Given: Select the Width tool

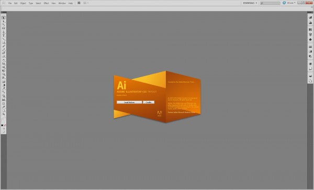Looking at the screenshot, I should click(4, 68).
